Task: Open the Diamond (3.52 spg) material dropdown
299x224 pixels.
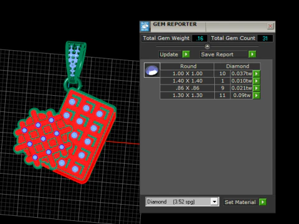Action: click(x=214, y=202)
